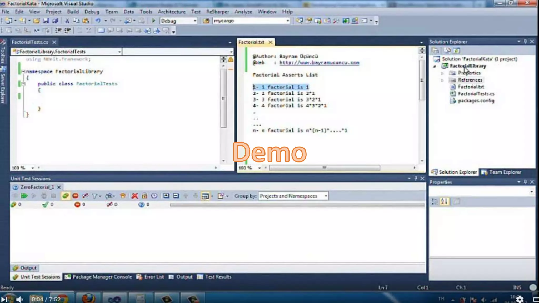This screenshot has height=303, width=539.
Task: Select FactorialTests.cs in Solution Explorer
Action: pyautogui.click(x=476, y=94)
